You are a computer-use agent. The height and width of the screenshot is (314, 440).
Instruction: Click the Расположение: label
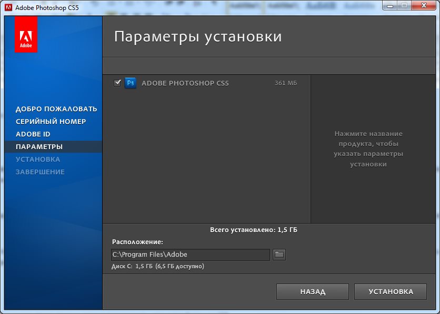(137, 242)
